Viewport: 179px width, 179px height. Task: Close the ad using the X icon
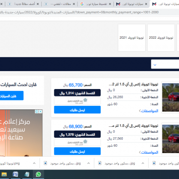coord(40,112)
